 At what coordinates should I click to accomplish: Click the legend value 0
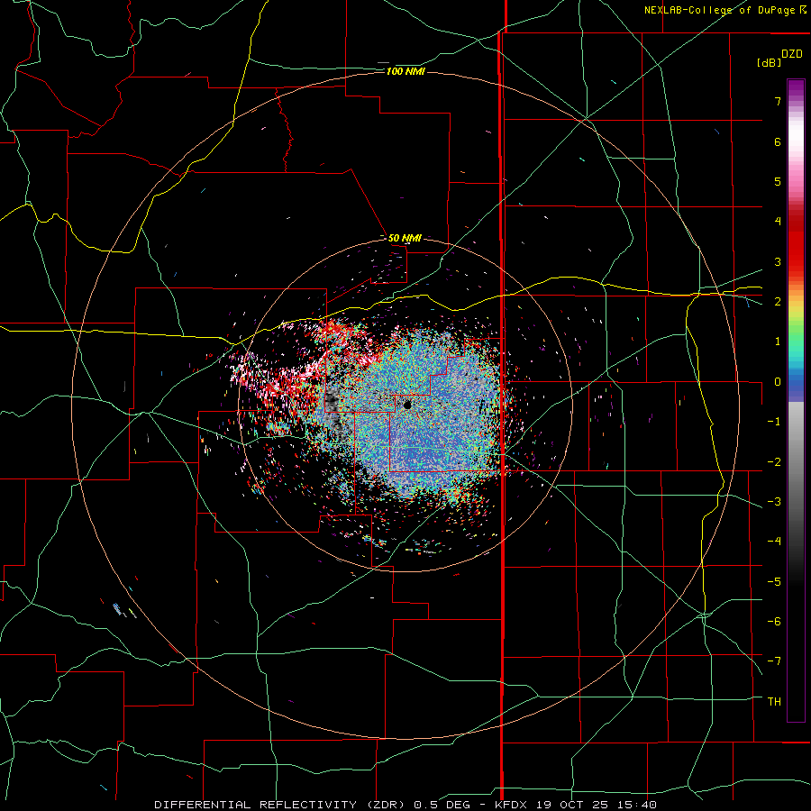778,382
